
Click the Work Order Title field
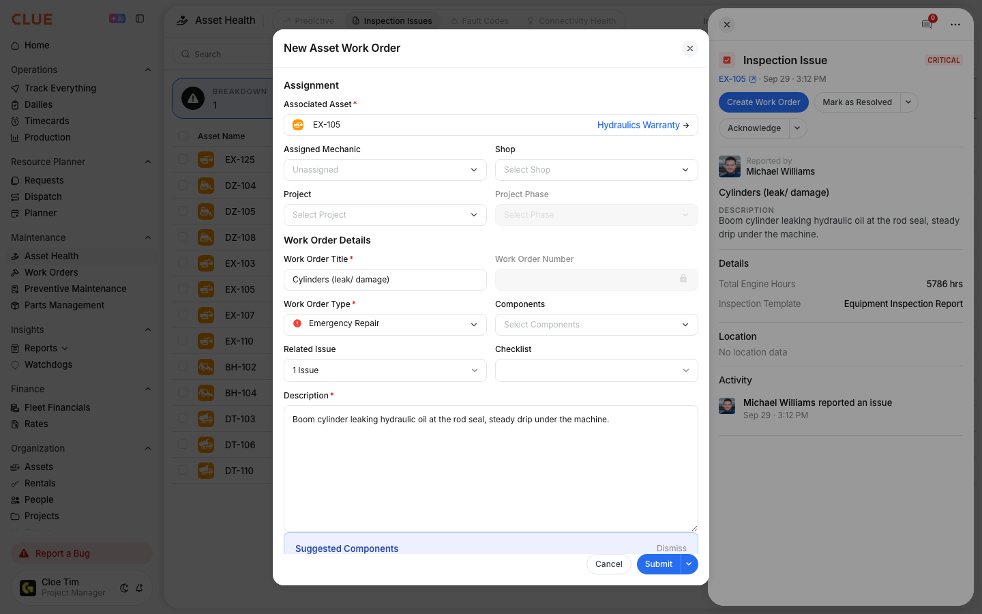385,280
